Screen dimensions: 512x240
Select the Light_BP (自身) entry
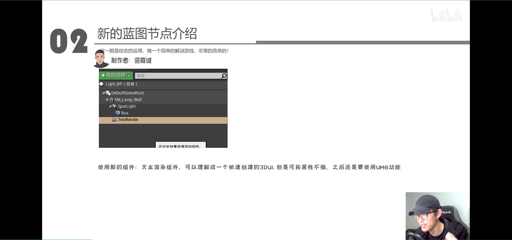[x=121, y=84]
